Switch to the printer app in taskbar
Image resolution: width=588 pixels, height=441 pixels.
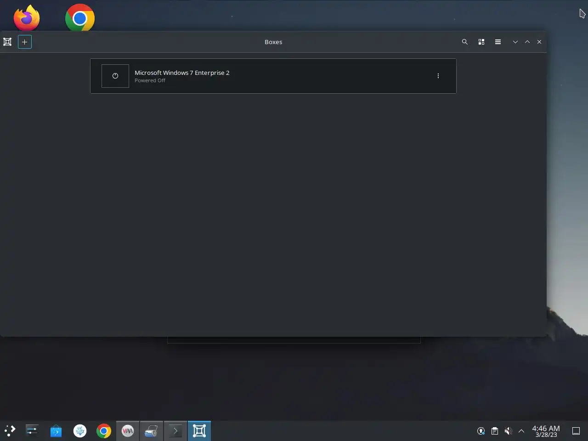(x=152, y=431)
